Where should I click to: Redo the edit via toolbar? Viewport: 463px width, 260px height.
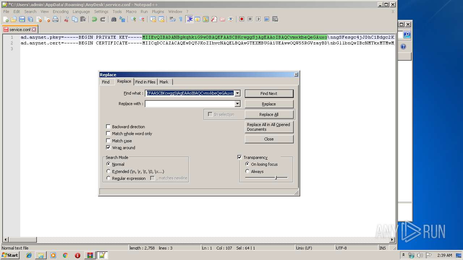[x=103, y=19]
